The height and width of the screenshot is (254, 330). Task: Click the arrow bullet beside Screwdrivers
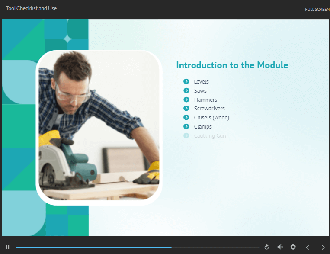[186, 108]
